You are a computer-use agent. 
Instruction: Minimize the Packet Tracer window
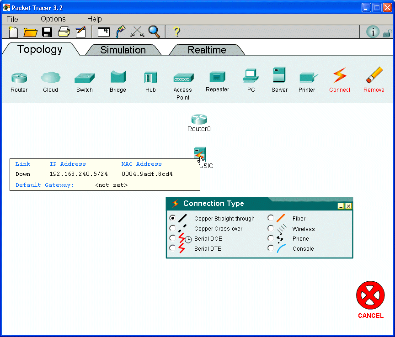366,8
